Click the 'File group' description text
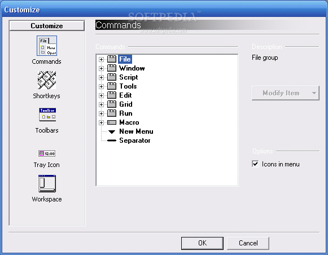The image size is (328, 255). coord(265,58)
